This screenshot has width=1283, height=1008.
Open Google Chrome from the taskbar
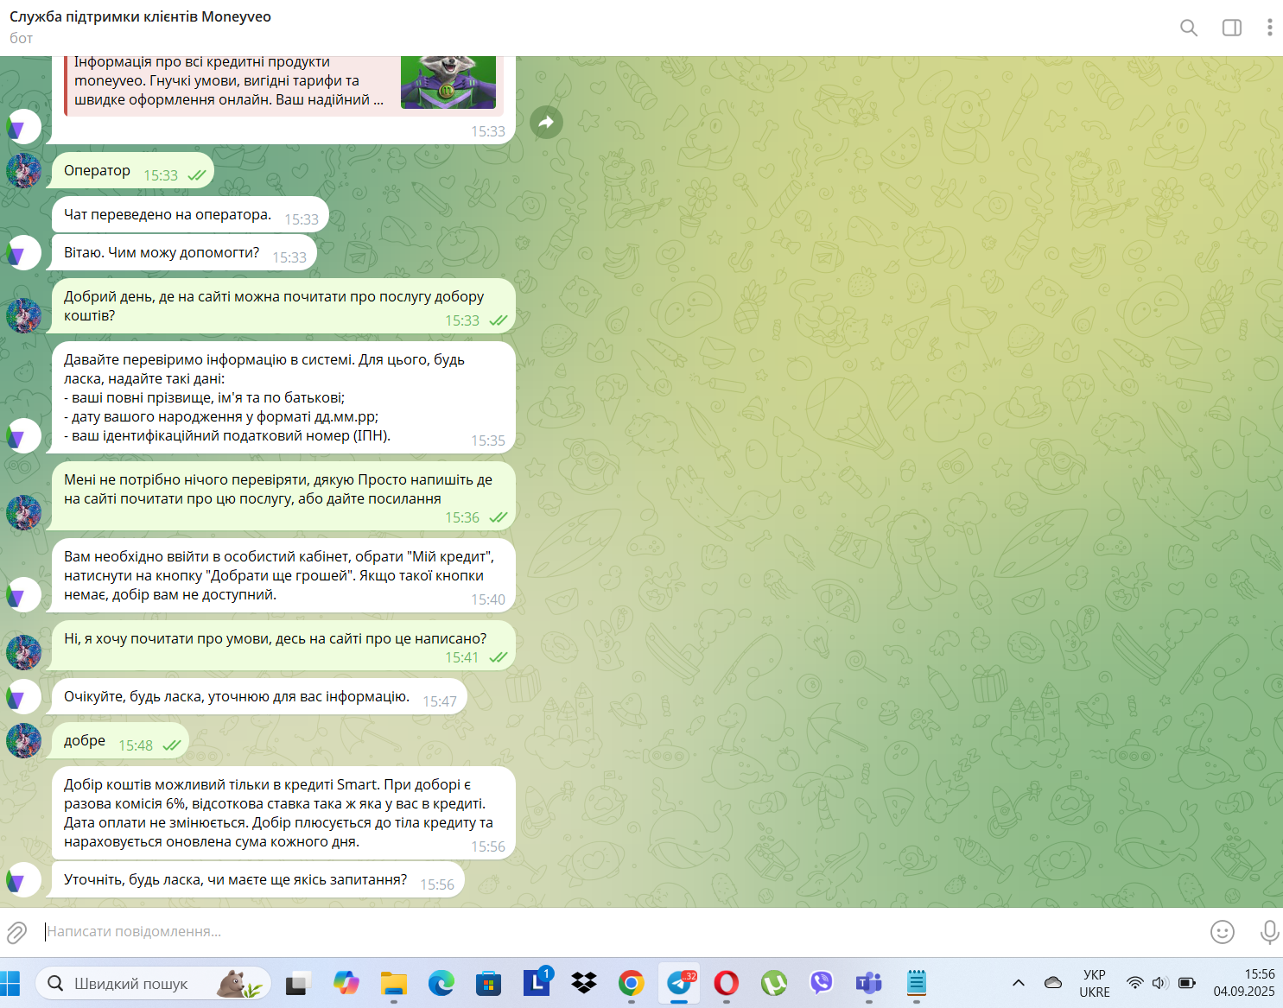pos(632,983)
